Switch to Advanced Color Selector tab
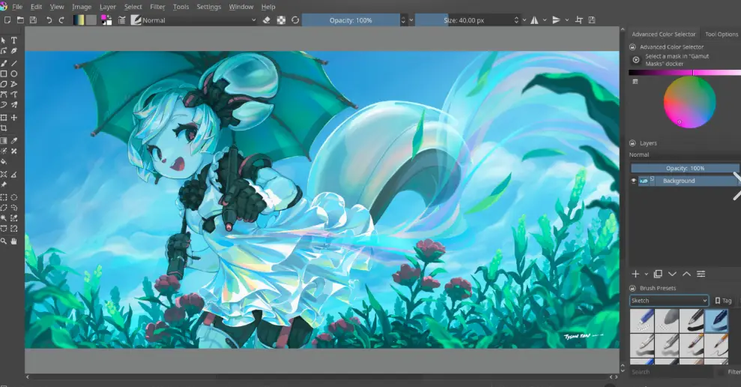 [664, 34]
